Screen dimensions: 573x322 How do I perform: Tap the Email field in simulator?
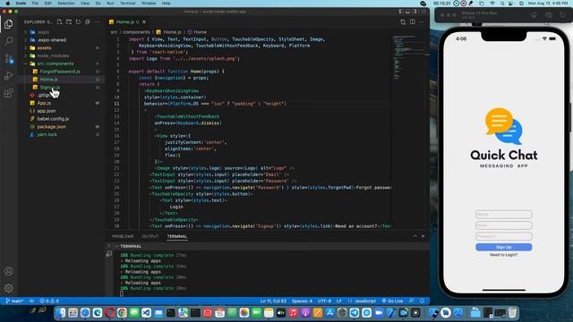[503, 225]
